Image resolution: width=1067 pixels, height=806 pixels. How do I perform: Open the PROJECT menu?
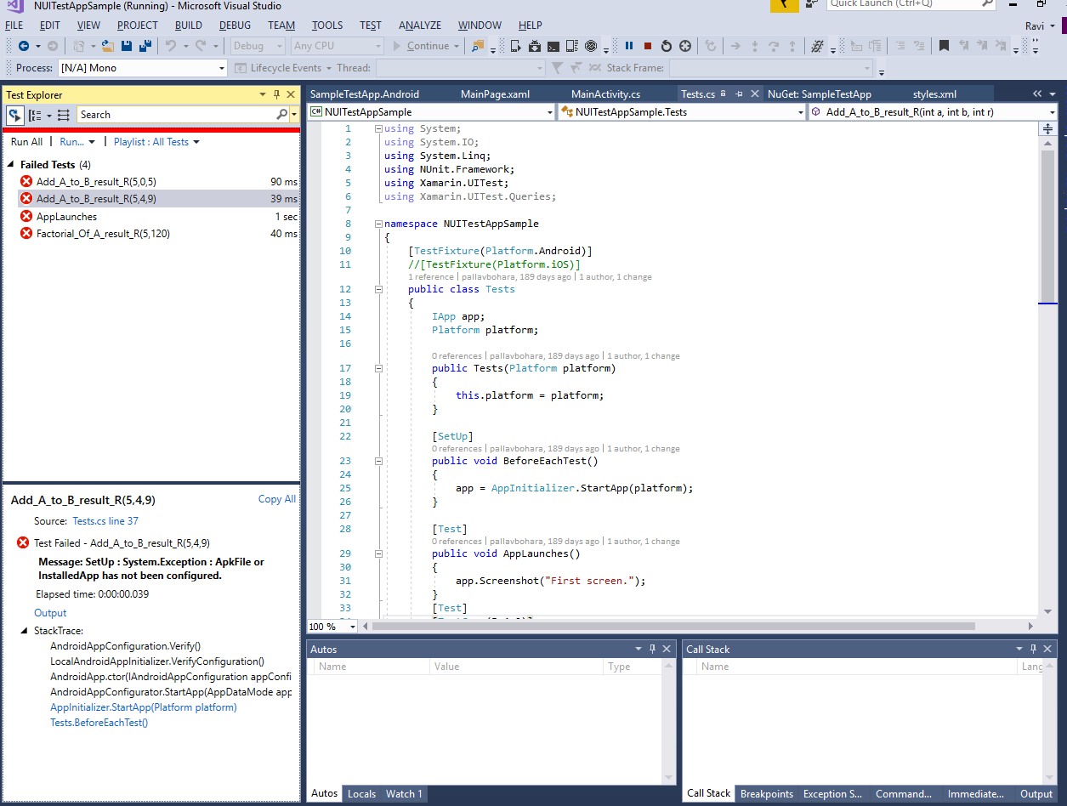(138, 26)
